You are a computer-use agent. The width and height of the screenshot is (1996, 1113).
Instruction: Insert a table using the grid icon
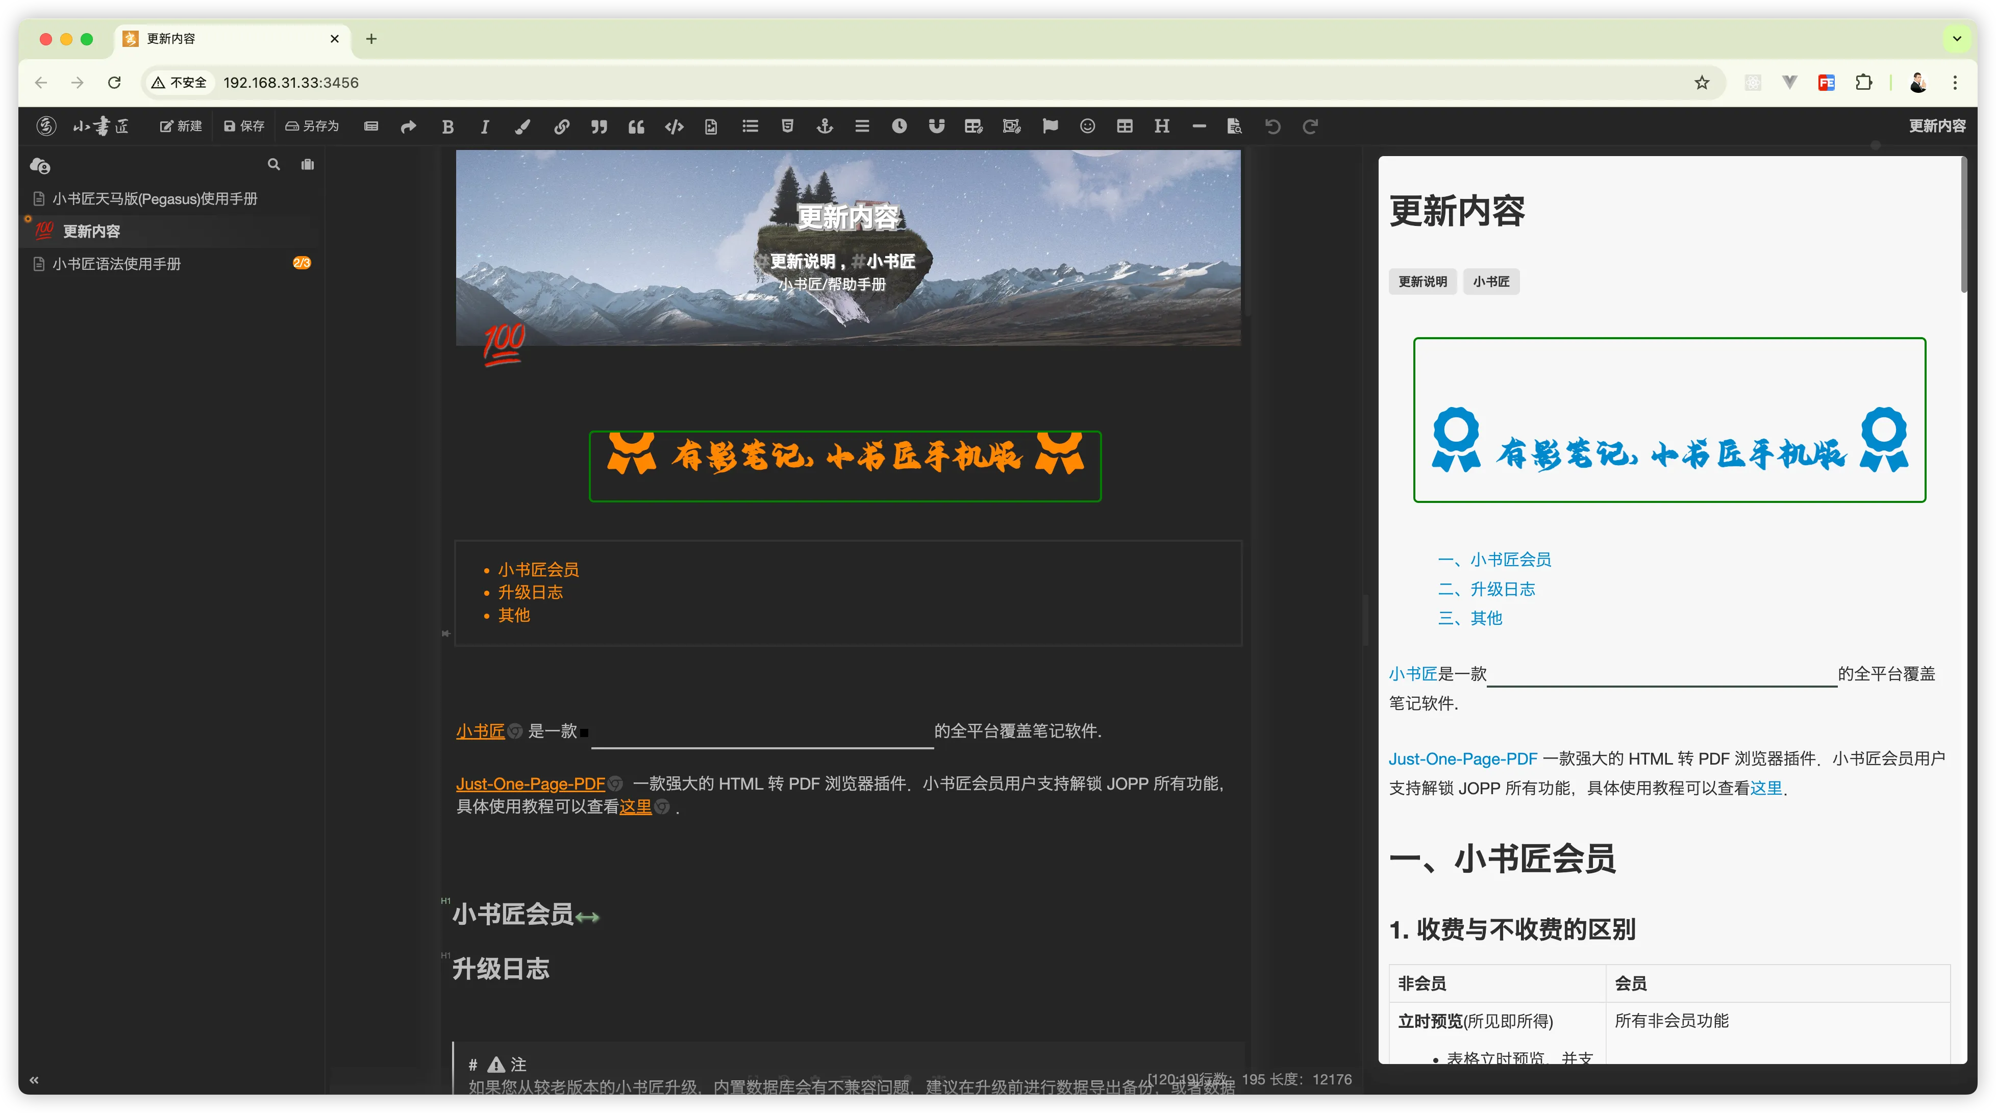(x=1125, y=125)
